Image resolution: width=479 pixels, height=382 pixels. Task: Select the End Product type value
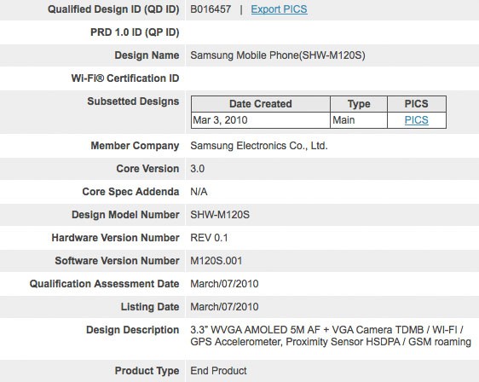[218, 371]
